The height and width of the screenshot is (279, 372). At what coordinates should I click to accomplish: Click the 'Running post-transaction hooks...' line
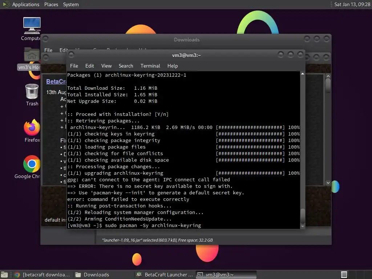119,206
